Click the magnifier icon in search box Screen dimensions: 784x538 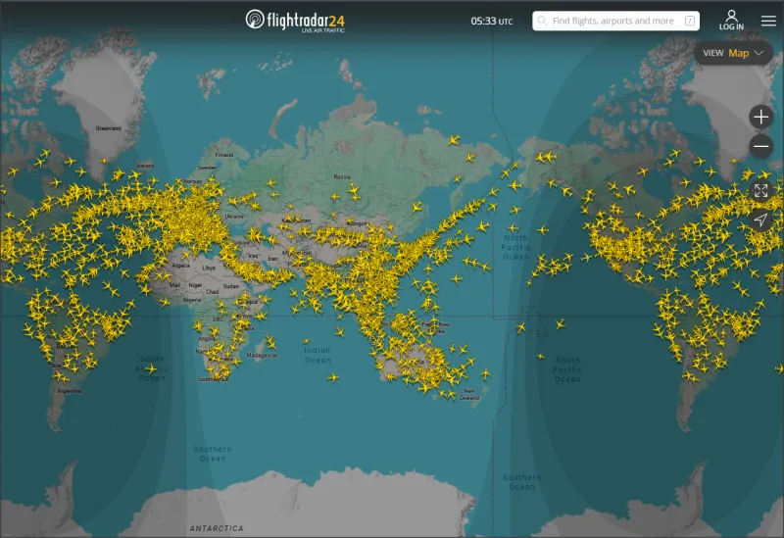pos(542,21)
